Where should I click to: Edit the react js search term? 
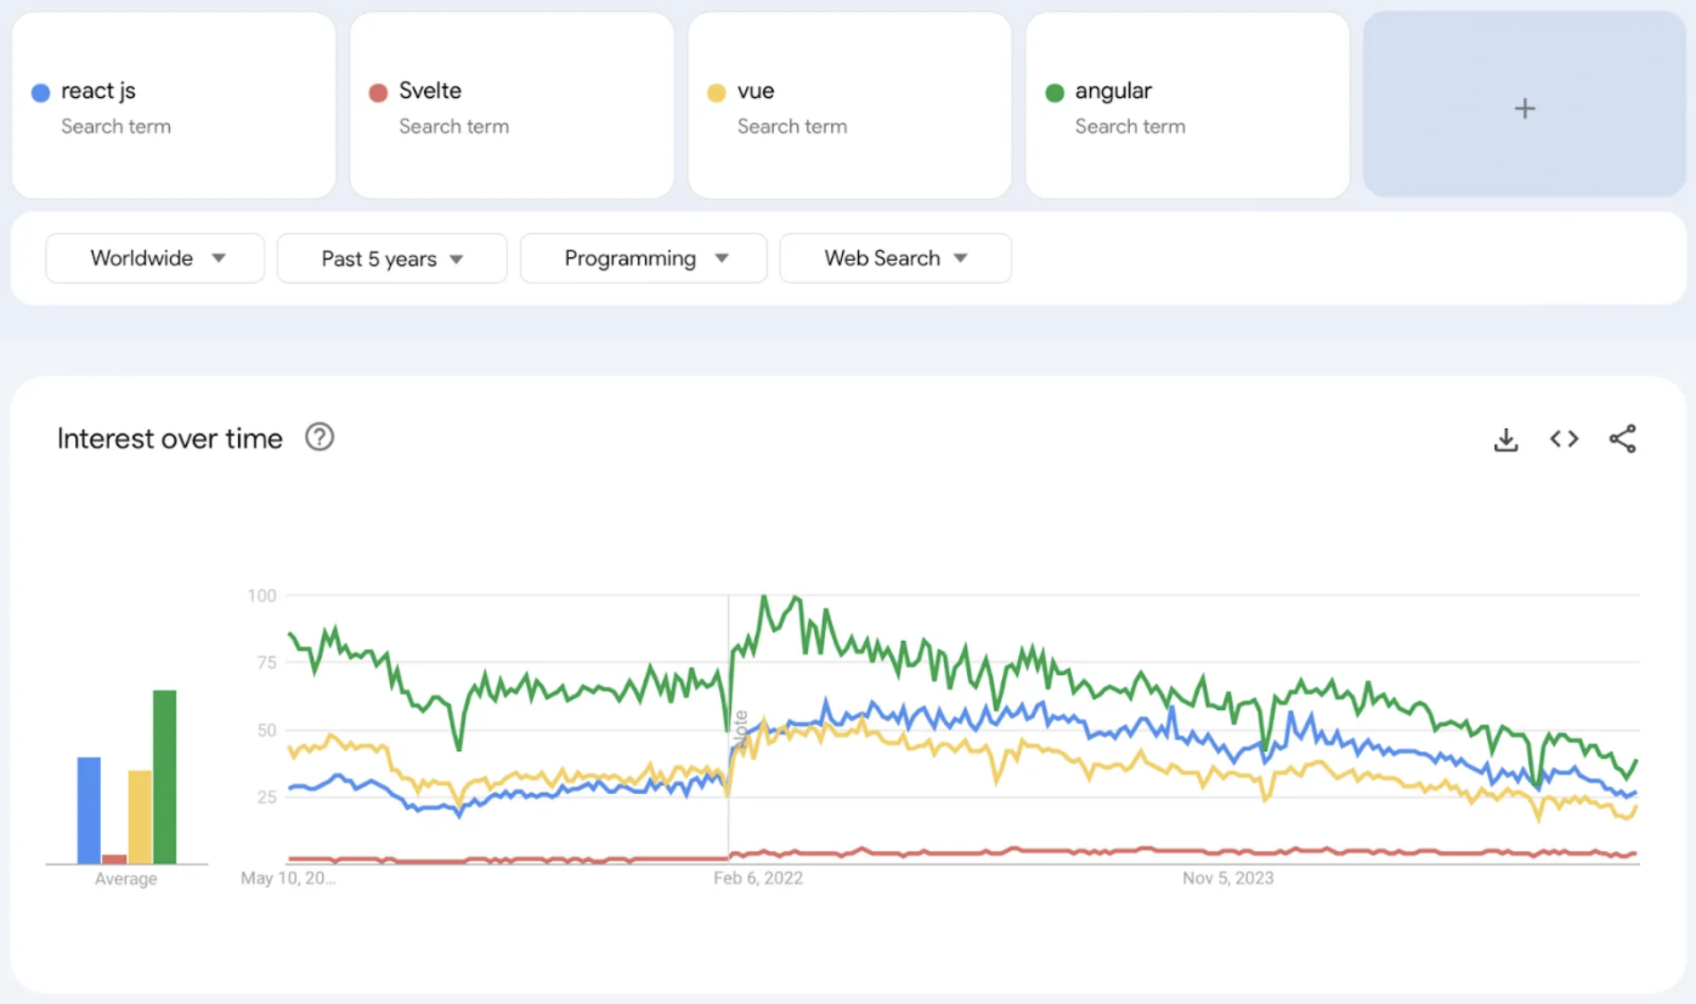tap(99, 91)
